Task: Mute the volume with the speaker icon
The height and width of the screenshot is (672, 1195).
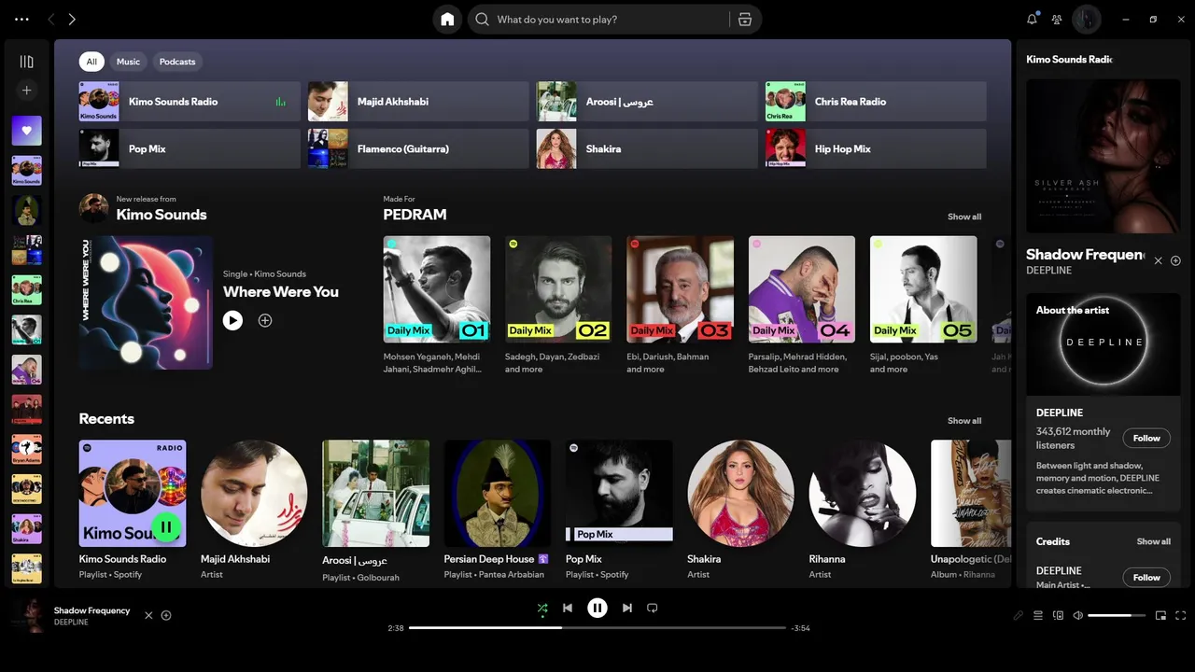Action: click(x=1078, y=615)
